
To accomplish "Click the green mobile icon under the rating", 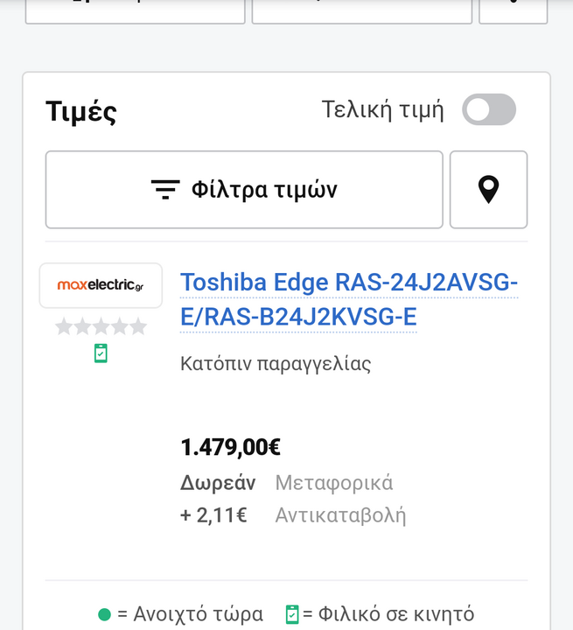I will pos(101,353).
